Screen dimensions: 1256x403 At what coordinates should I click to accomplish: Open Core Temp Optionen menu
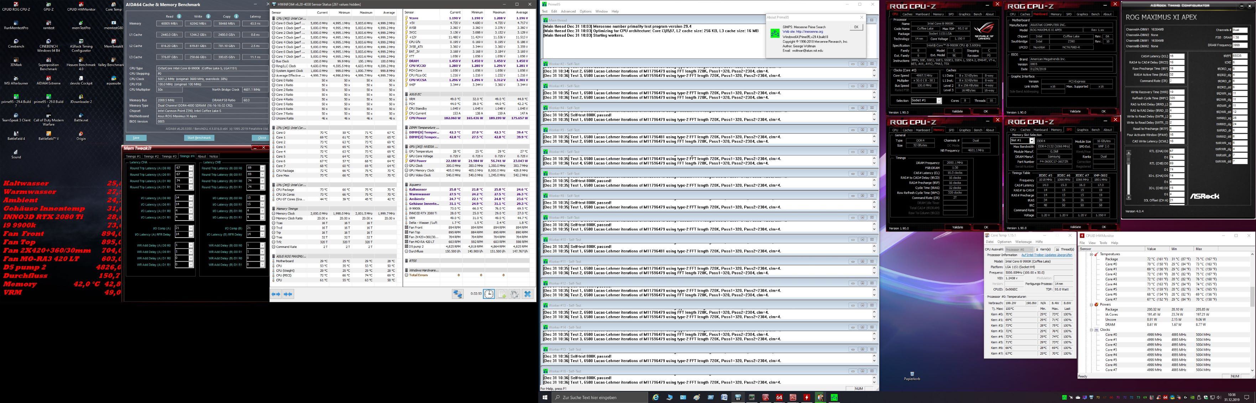1005,242
